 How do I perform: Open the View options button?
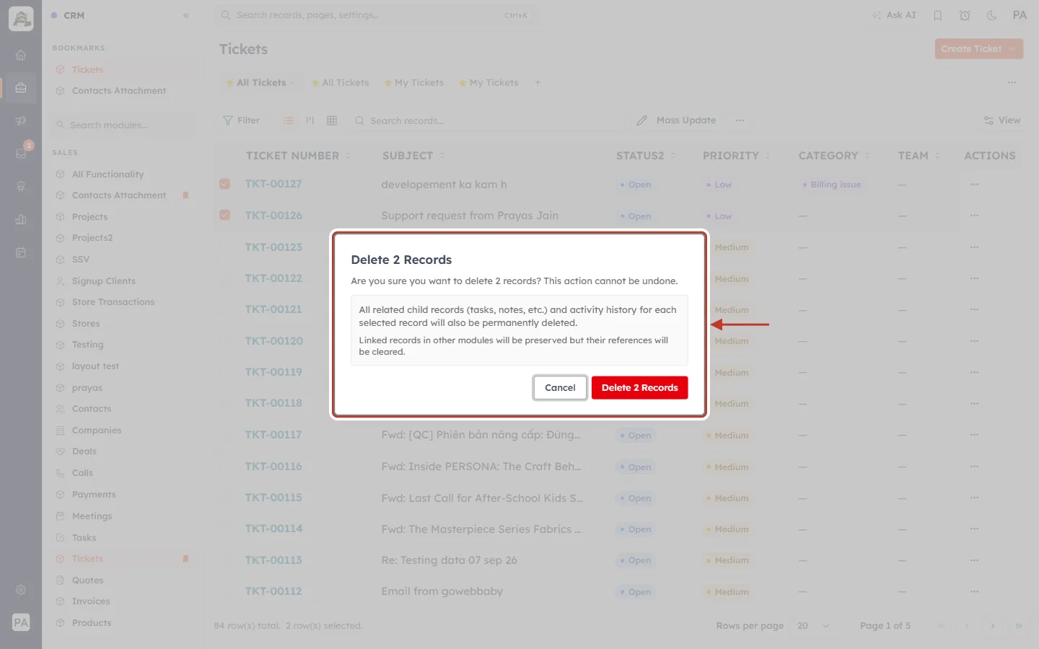(1002, 120)
